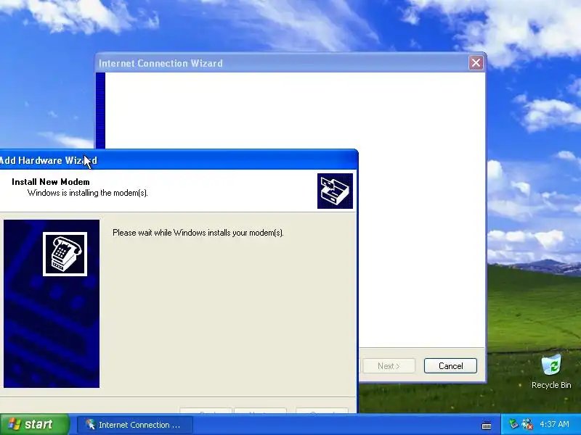Click the network connection tray icon with red X
Viewport: 581px width, 435px height.
click(527, 424)
